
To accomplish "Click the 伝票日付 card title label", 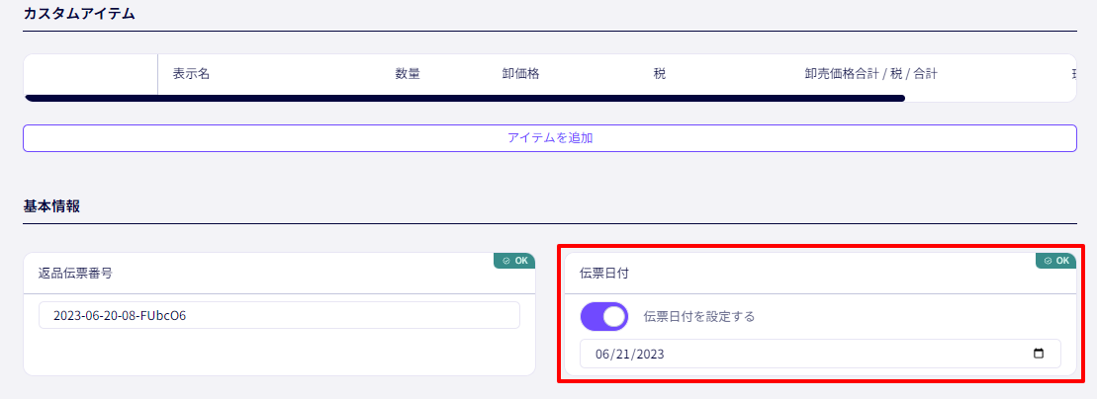I will (x=604, y=274).
